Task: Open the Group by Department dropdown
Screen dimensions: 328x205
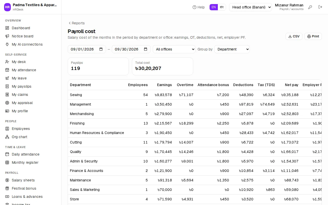Action: coord(232,49)
